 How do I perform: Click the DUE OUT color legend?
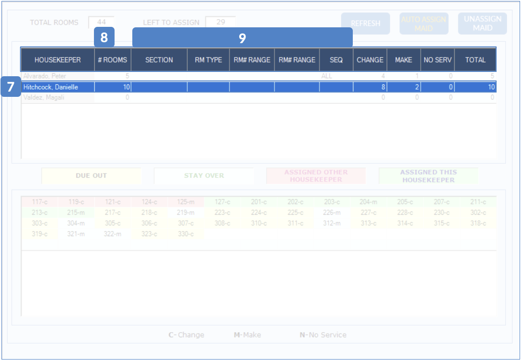(91, 176)
